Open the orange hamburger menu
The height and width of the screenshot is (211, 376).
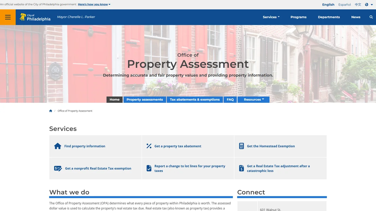coord(8,17)
